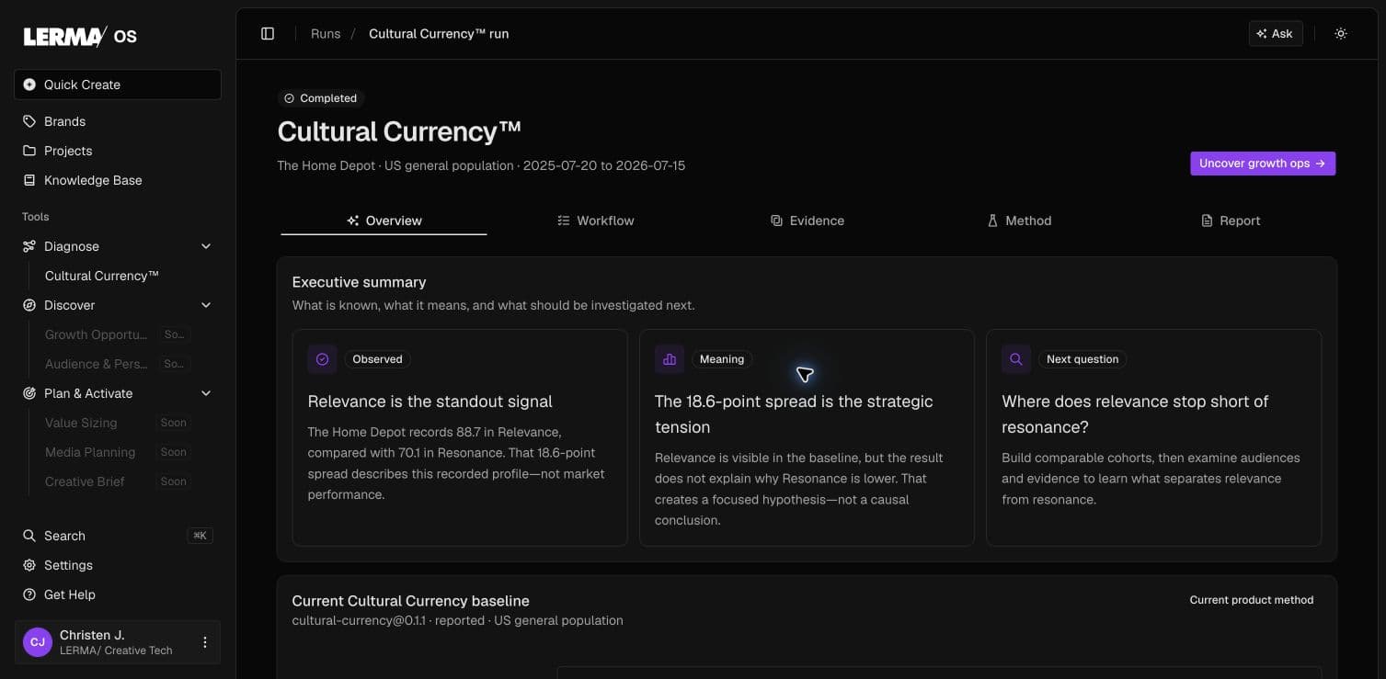
Task: Click the Get Help question icon
Action: click(x=29, y=594)
